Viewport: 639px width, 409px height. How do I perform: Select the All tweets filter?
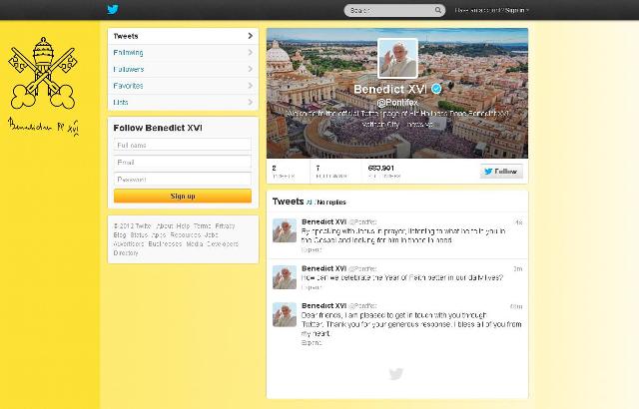(310, 203)
